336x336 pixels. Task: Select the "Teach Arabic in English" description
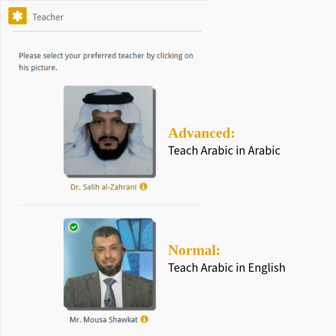226,268
